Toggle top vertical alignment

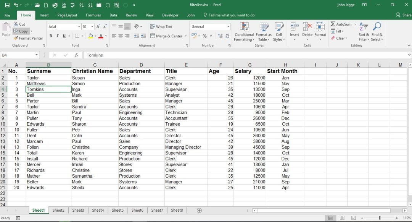click(x=114, y=26)
